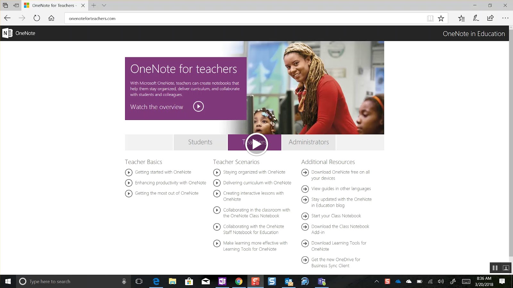
Task: Open Staying organized with OneNote
Action: tap(254, 172)
